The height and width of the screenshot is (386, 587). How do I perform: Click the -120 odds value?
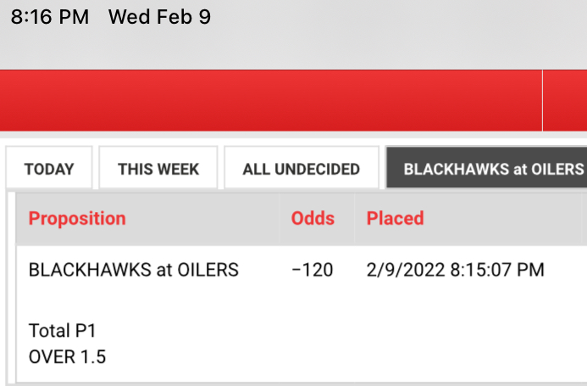click(x=312, y=270)
